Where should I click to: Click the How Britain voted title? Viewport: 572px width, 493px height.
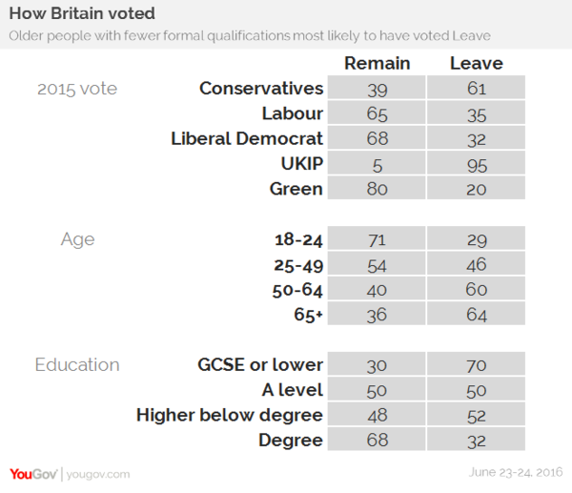(82, 13)
